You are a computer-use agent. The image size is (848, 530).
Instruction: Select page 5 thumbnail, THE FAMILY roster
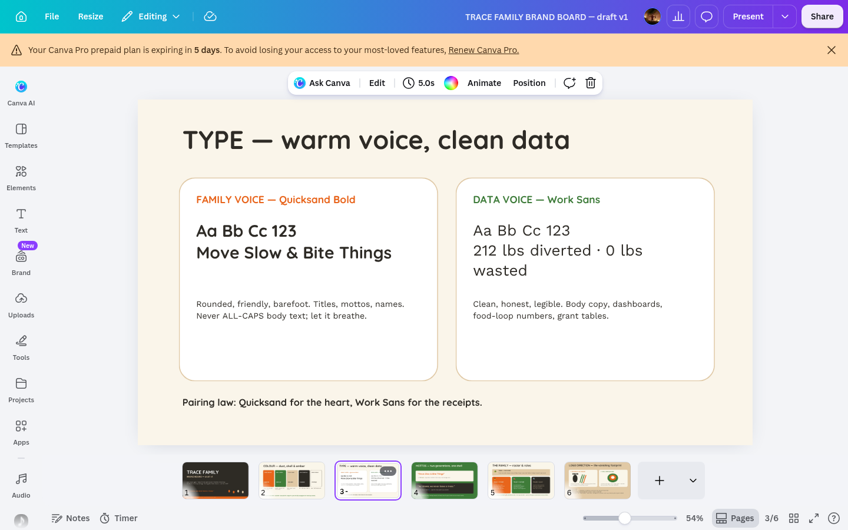(521, 481)
